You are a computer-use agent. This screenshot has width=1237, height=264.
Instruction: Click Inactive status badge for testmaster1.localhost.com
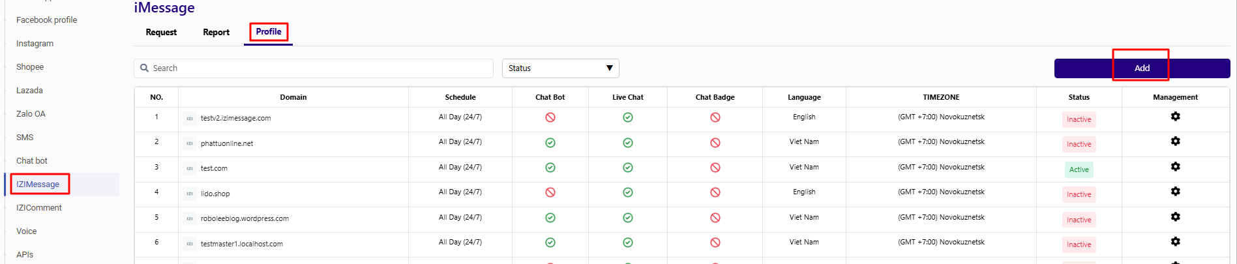pos(1079,244)
